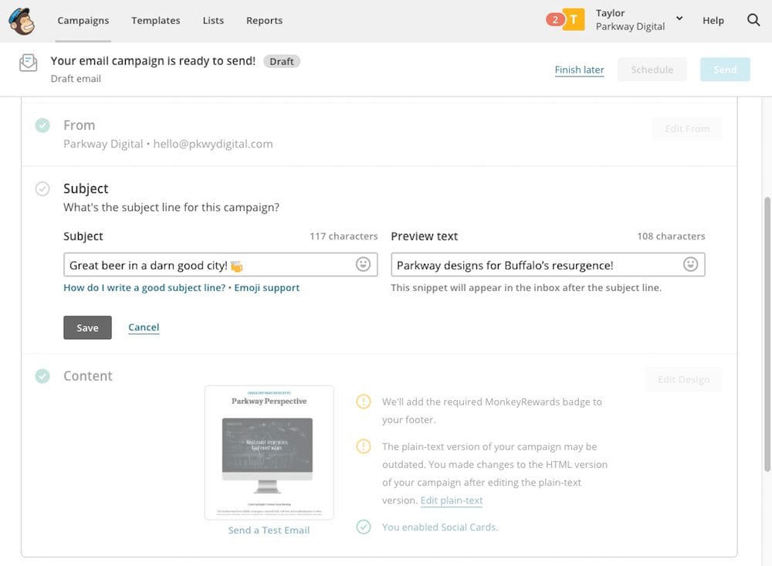772x566 pixels.
Task: Click the red notification badge showing 2
Action: pyautogui.click(x=555, y=20)
